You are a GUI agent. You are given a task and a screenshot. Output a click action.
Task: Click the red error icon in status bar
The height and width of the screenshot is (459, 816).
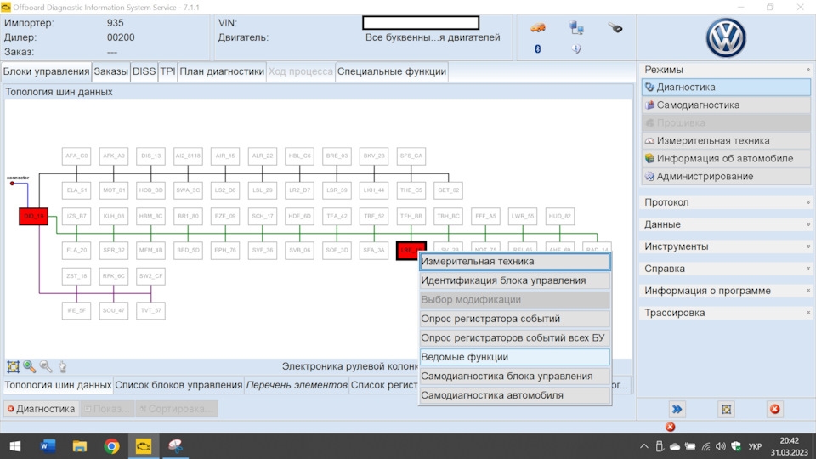point(671,427)
